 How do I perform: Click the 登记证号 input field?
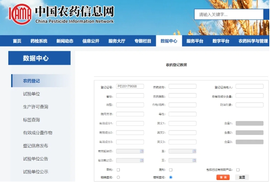(130, 87)
